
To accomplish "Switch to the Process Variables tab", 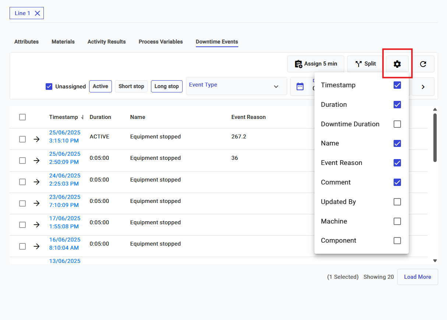I will (161, 42).
